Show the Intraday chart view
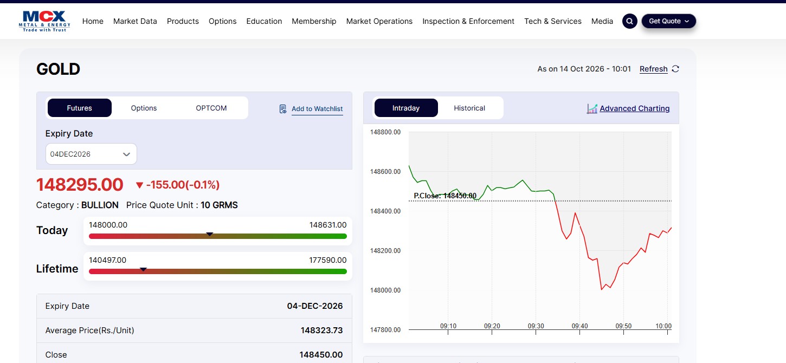This screenshot has height=363, width=786. pyautogui.click(x=406, y=108)
